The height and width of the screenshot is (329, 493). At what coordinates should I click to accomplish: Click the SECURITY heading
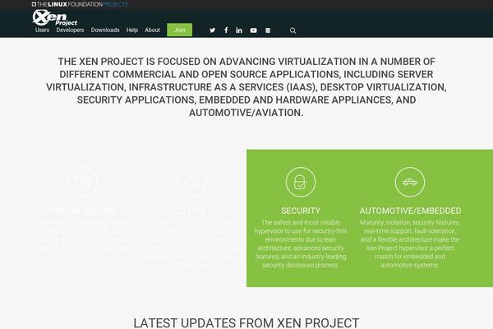tap(301, 211)
